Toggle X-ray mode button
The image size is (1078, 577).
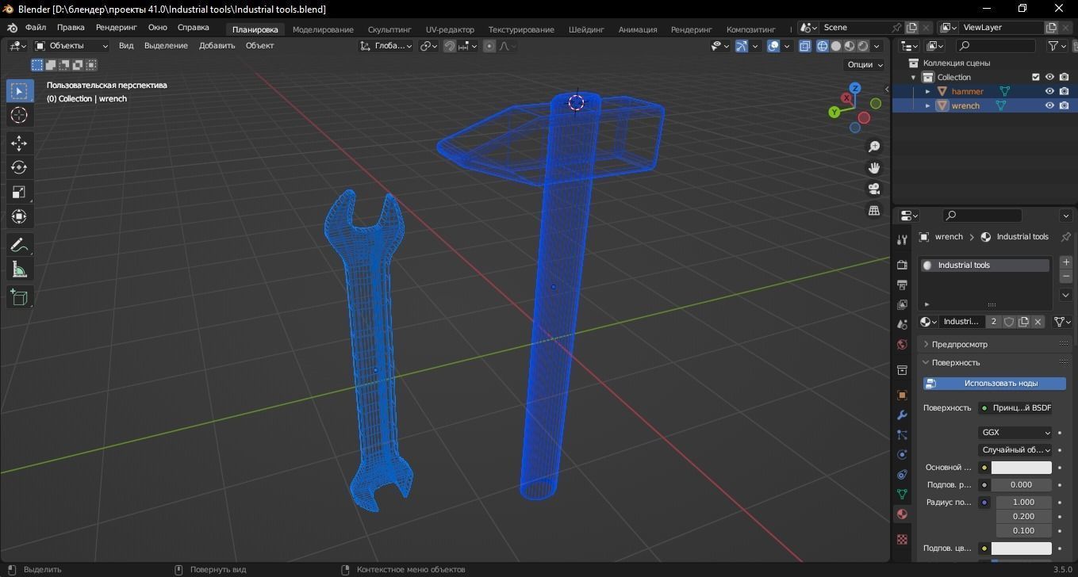click(x=804, y=46)
